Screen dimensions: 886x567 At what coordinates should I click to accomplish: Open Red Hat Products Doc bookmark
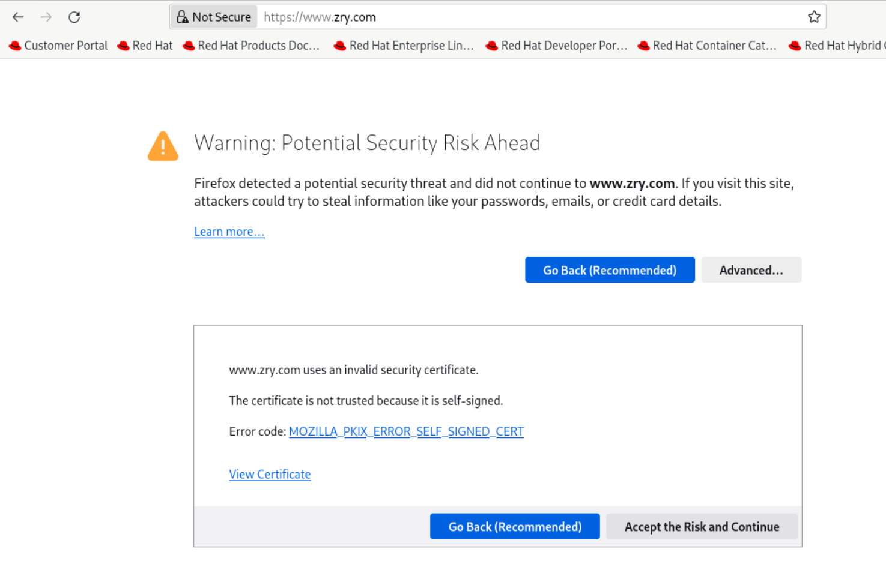(x=251, y=46)
